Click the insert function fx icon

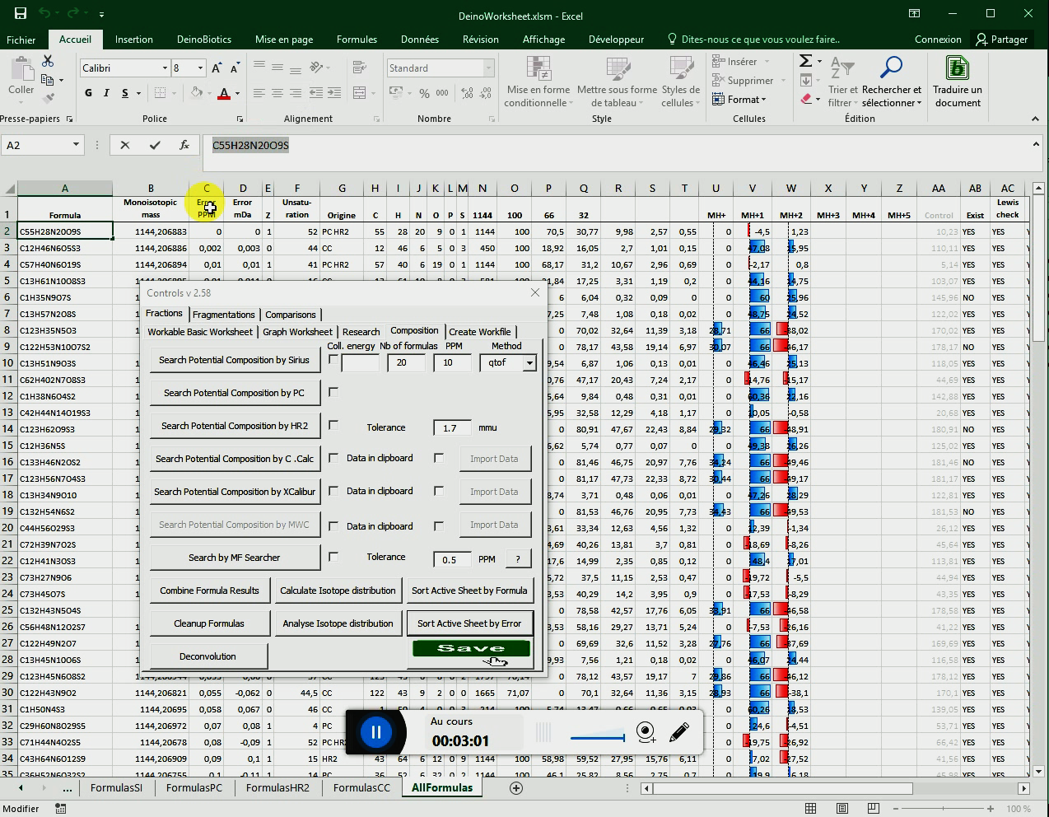click(x=184, y=145)
